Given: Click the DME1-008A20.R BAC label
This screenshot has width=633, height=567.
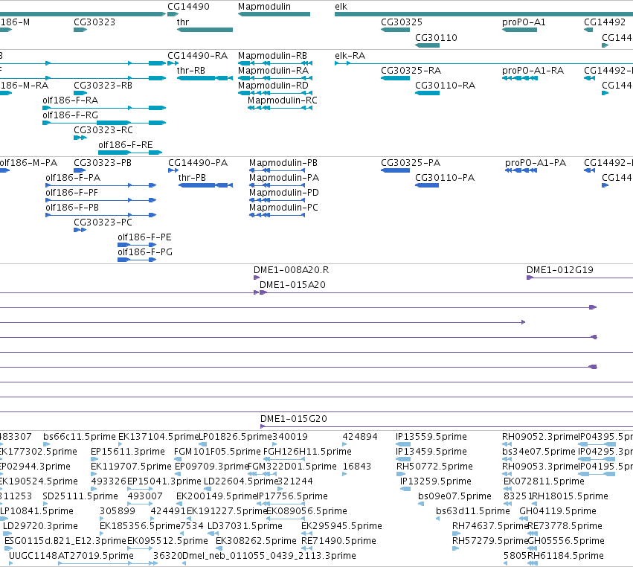Looking at the screenshot, I should pyautogui.click(x=291, y=270).
